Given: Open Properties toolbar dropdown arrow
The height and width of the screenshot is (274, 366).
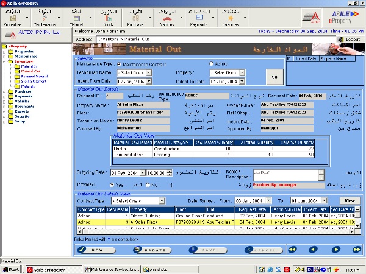Looking at the screenshot, I should 27,18.
